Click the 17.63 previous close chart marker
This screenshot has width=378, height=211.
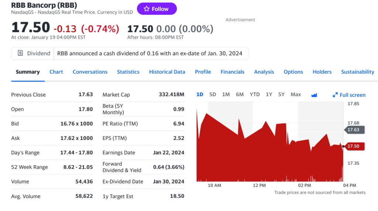tap(355, 130)
